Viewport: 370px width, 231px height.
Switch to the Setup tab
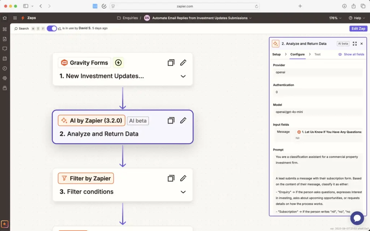click(x=276, y=54)
